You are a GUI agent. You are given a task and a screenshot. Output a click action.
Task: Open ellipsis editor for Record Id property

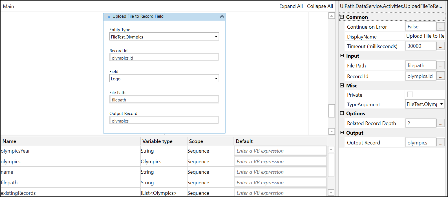(441, 76)
